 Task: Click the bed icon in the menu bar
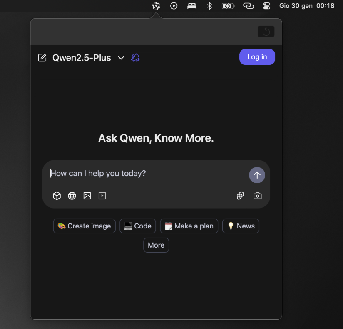(x=192, y=6)
